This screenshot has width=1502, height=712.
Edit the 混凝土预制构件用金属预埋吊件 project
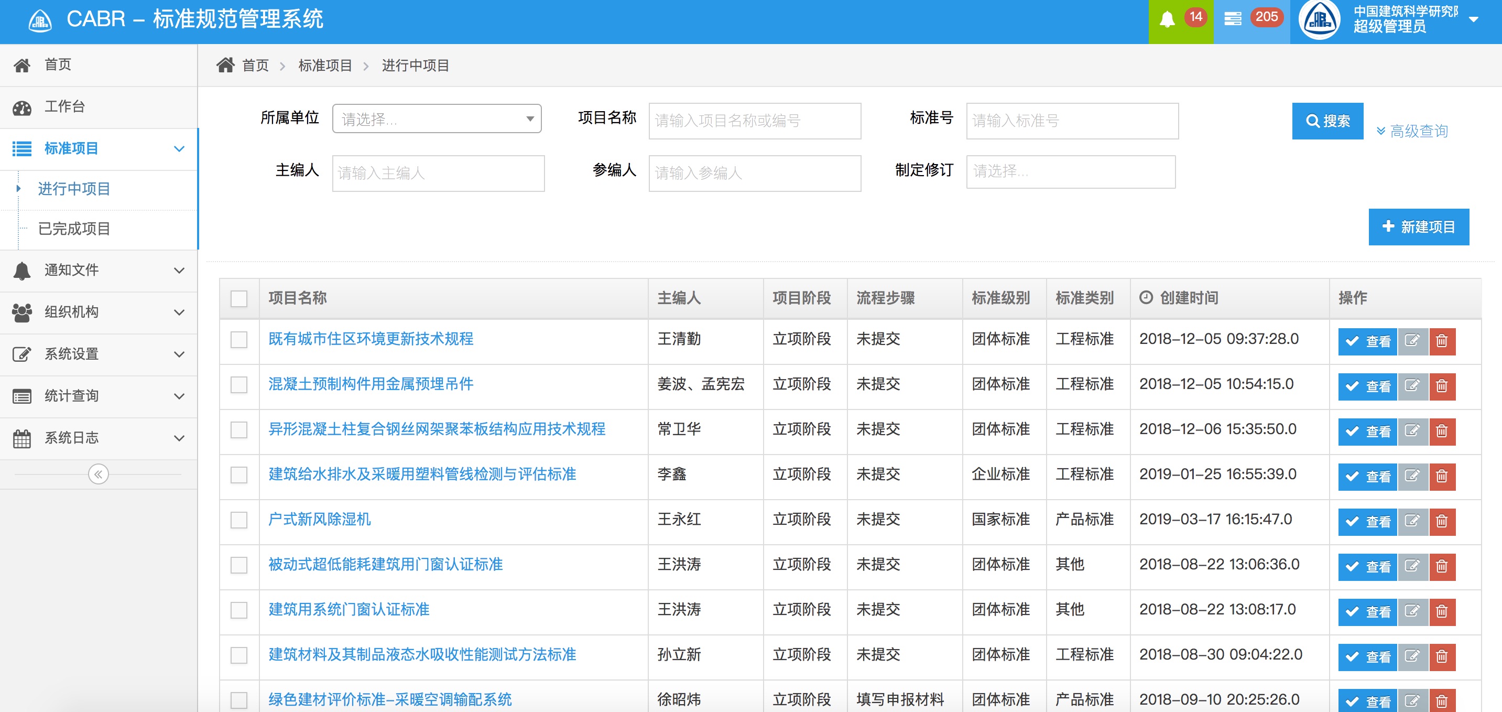tap(1412, 386)
